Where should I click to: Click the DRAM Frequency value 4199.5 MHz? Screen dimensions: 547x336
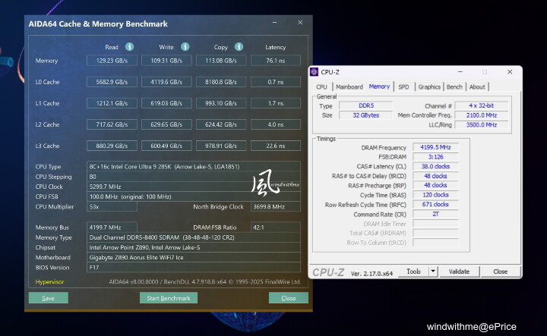point(435,147)
